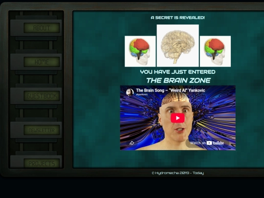This screenshot has height=198, width=264.
Task: Click the alyankovic channel avatar
Action: 130,92
